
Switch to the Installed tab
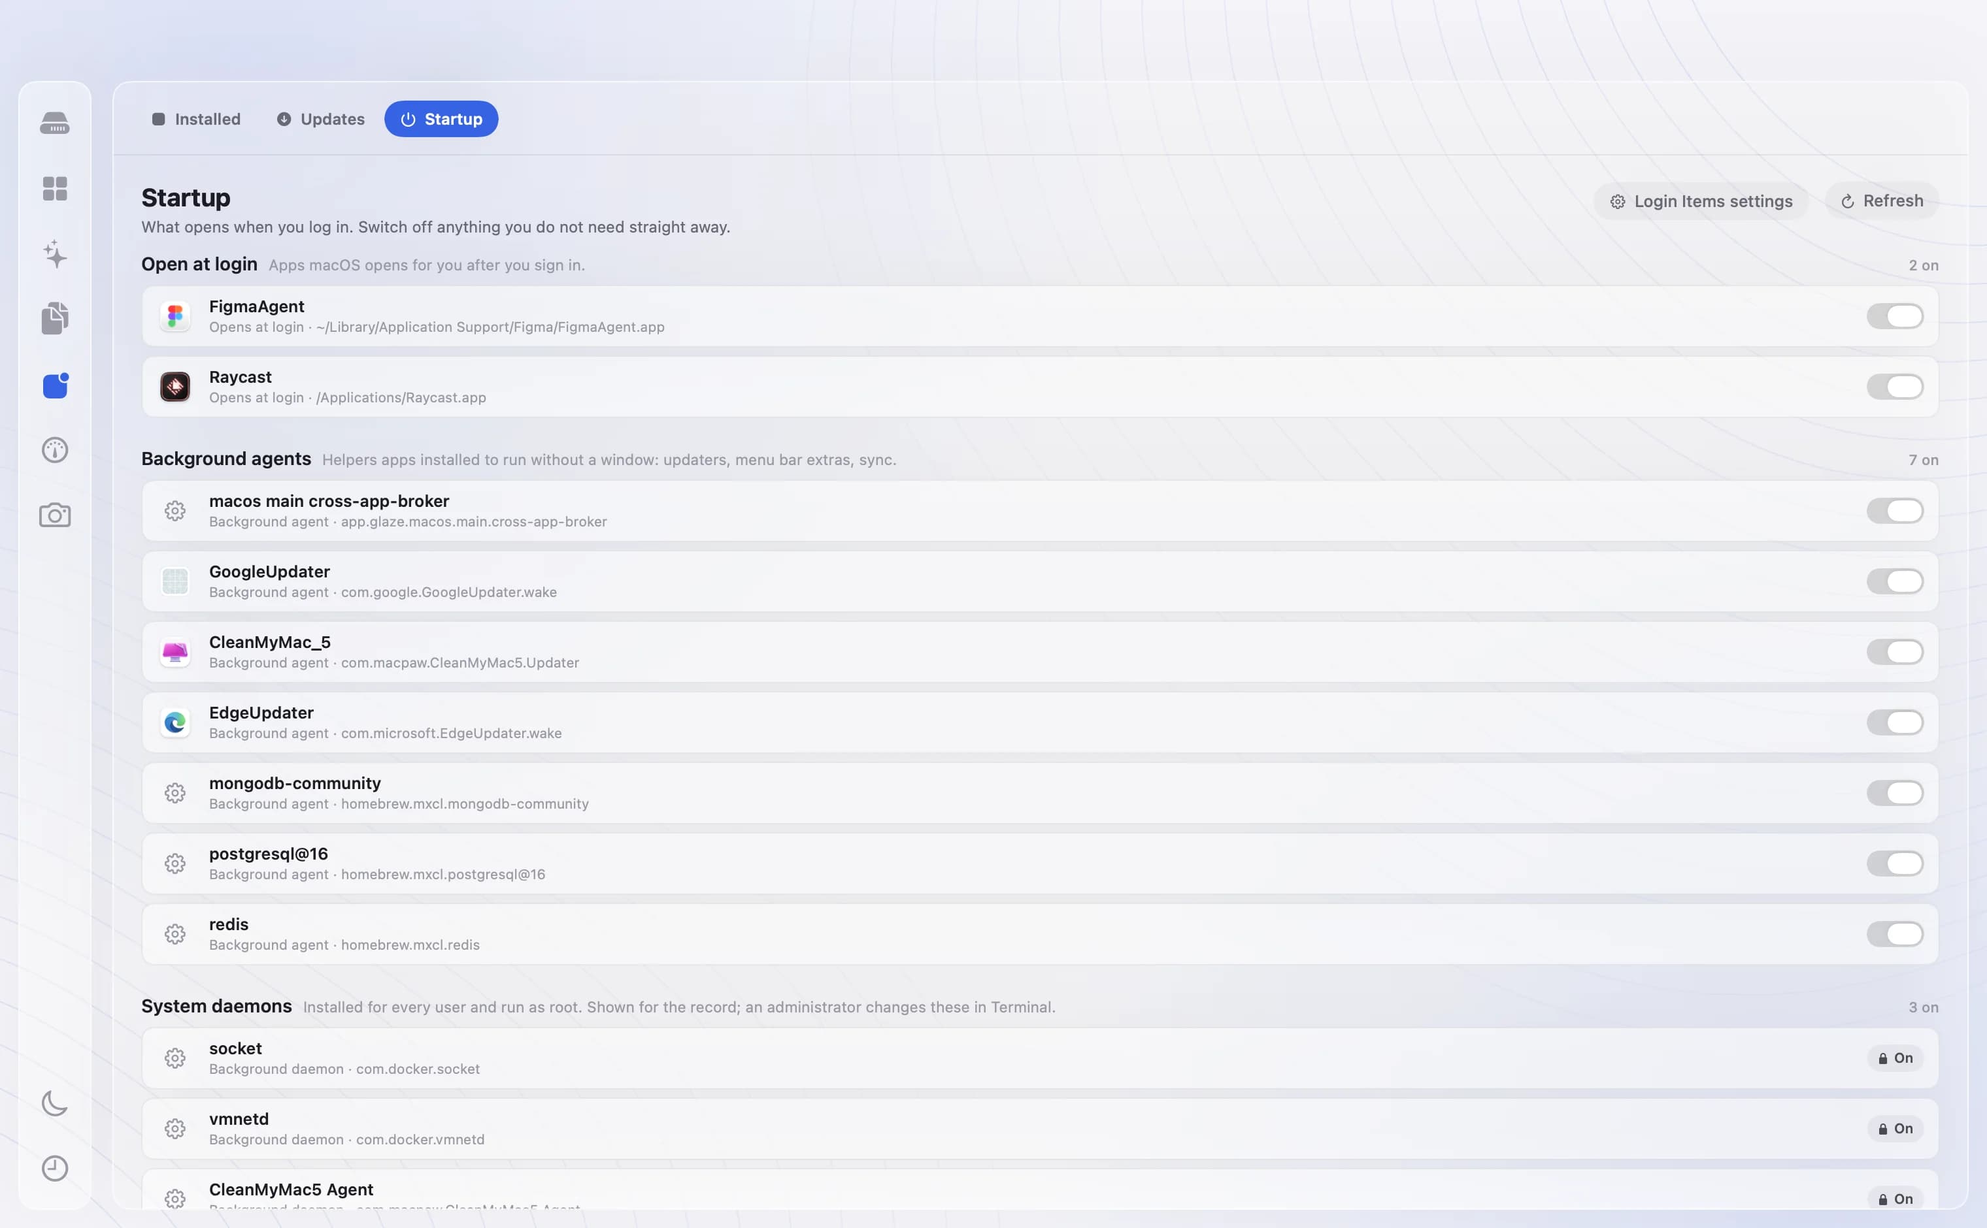click(x=196, y=120)
